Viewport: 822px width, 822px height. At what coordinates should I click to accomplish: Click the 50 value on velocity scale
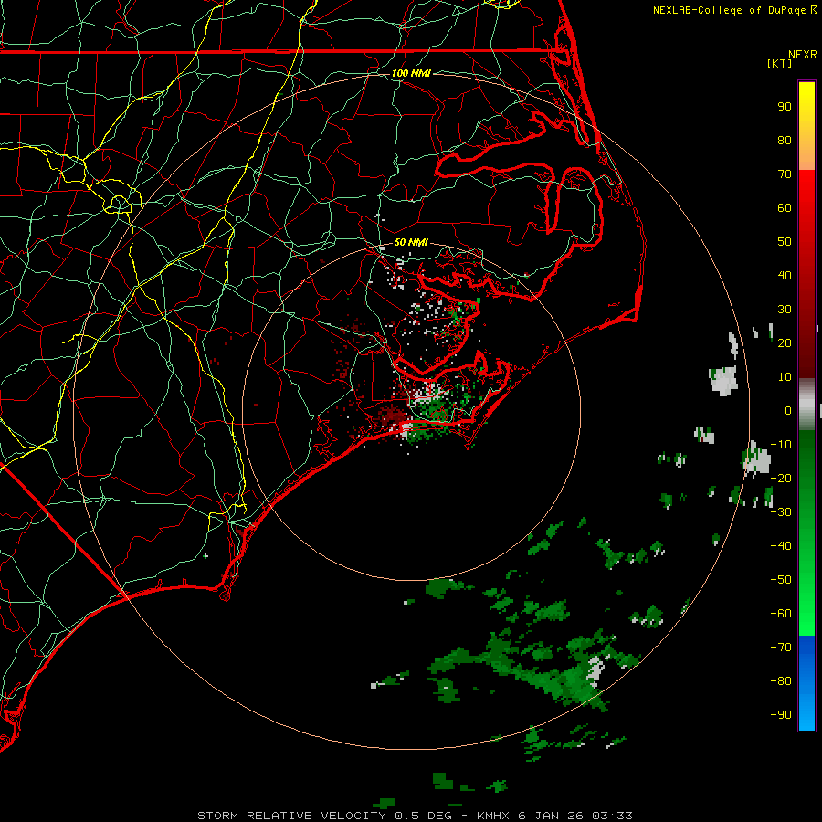click(785, 242)
